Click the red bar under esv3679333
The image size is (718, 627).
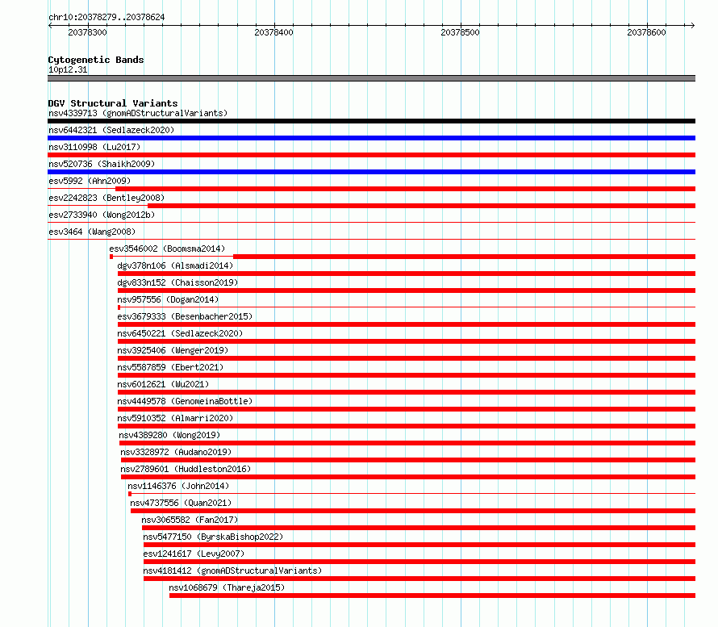407,324
